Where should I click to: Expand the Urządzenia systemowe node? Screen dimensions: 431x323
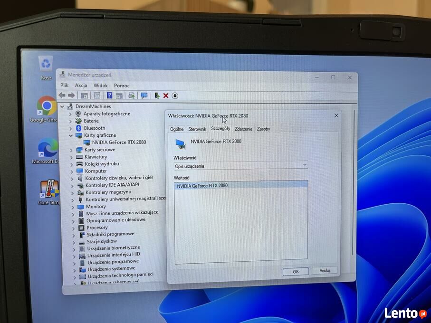pos(74,270)
